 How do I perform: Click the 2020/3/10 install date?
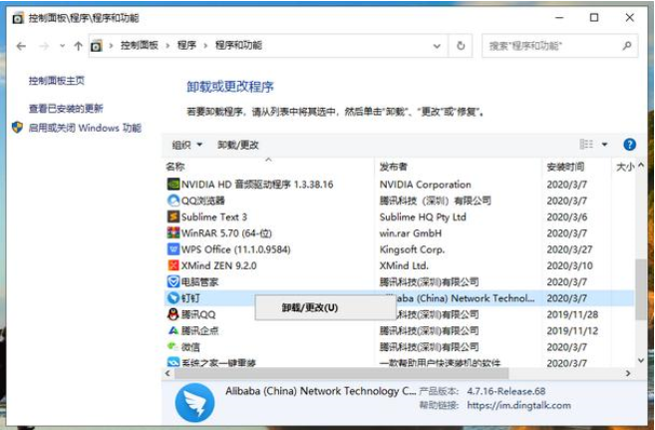click(x=569, y=265)
